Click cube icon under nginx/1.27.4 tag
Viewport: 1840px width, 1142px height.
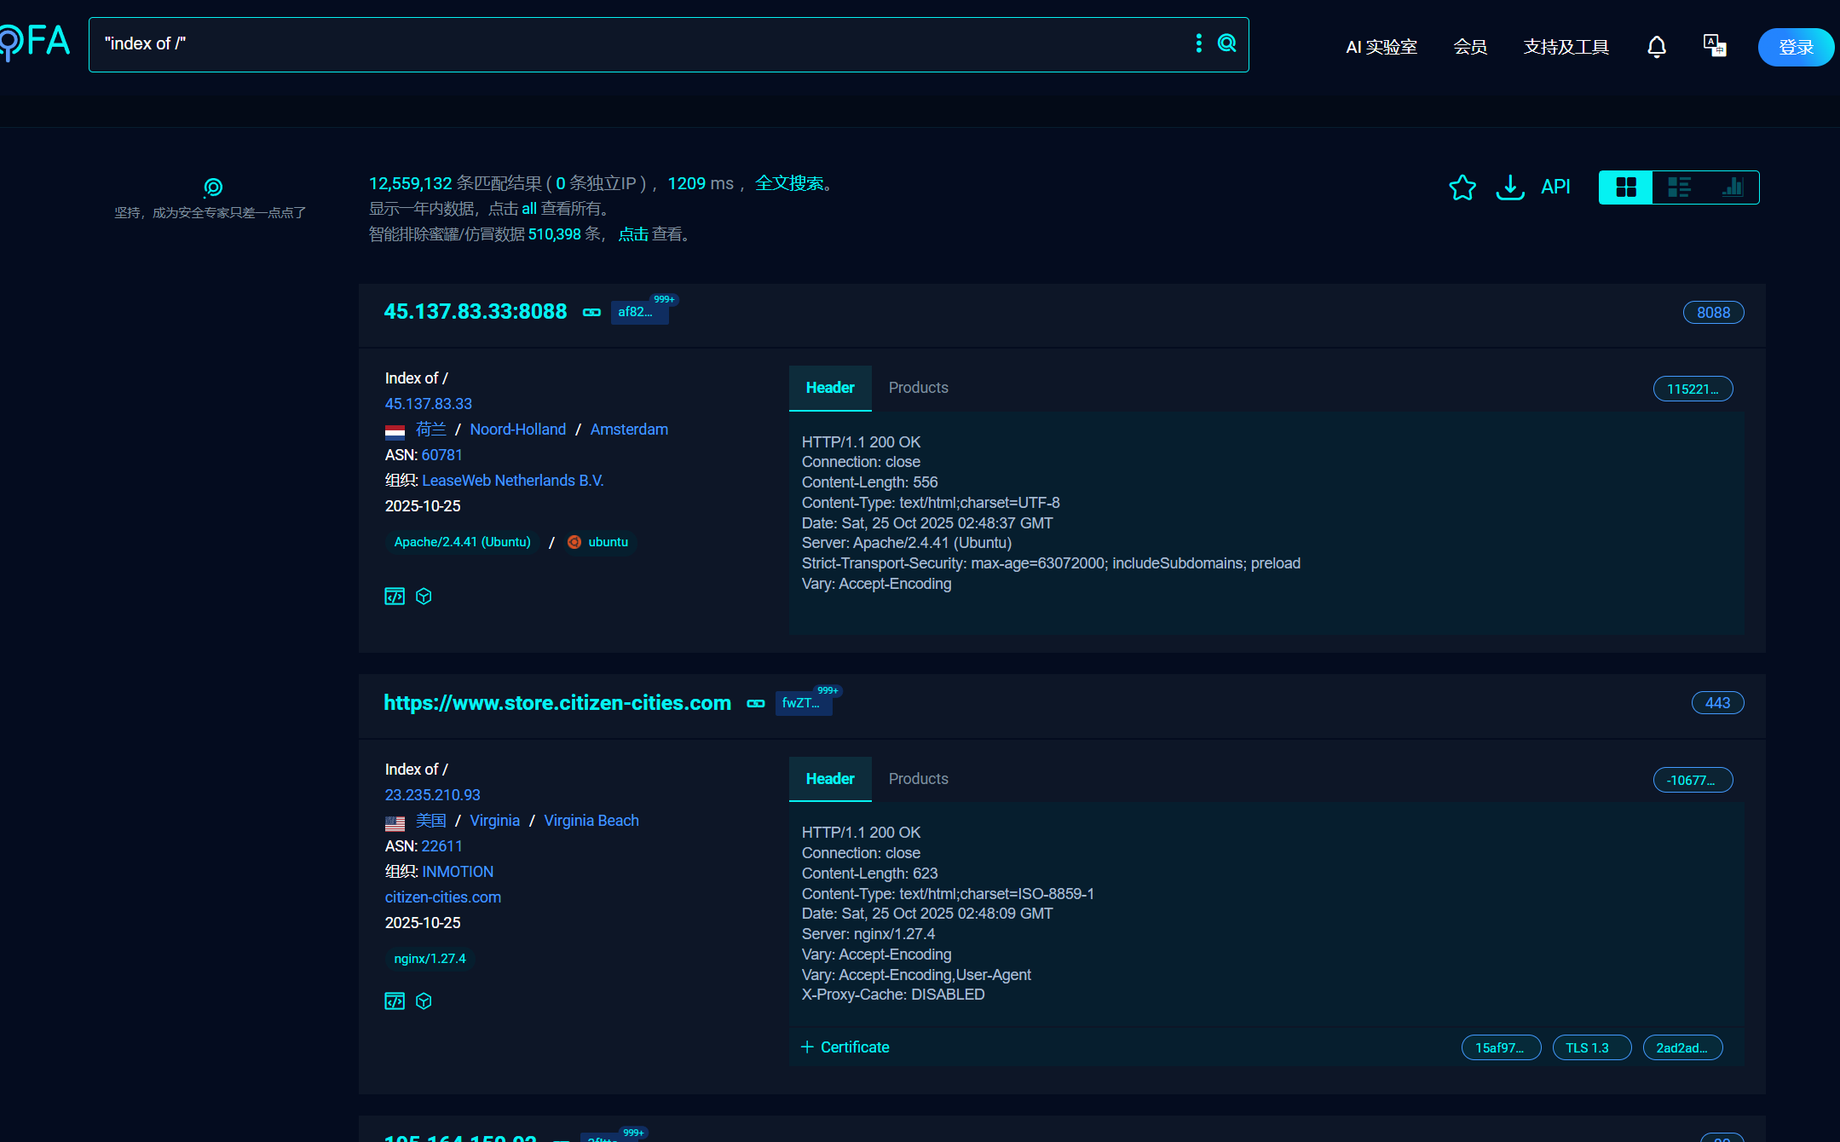click(x=424, y=1001)
